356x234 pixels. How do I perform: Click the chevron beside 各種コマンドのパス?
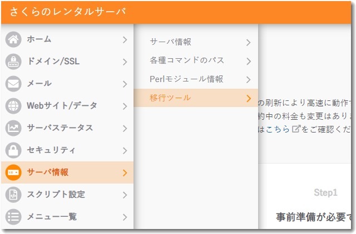tap(249, 61)
